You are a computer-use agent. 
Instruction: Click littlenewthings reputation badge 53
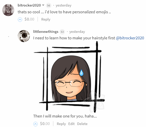(x=62, y=32)
